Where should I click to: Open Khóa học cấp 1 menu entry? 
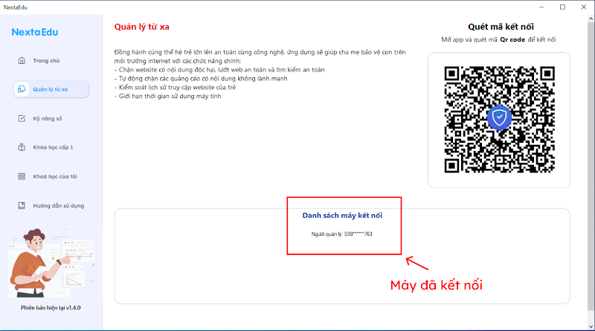(51, 147)
